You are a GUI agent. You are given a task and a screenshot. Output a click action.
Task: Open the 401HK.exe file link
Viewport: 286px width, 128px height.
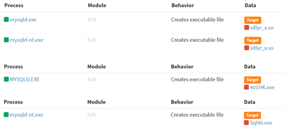pyautogui.click(x=262, y=87)
